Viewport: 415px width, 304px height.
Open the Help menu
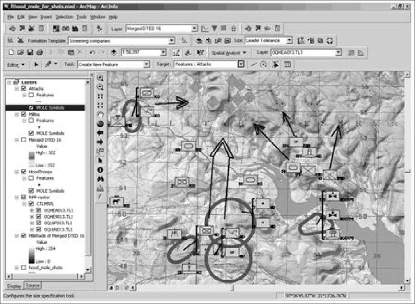(113, 17)
